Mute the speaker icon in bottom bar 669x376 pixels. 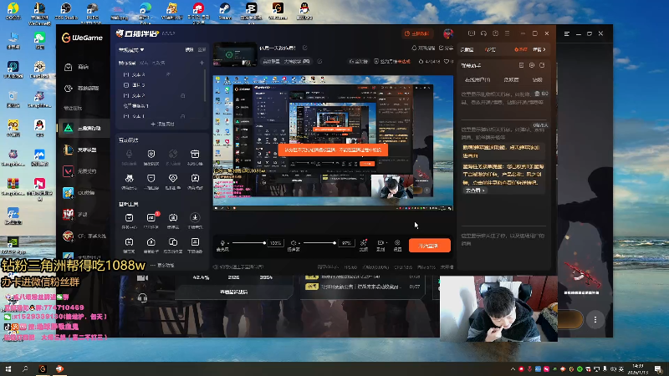click(294, 243)
